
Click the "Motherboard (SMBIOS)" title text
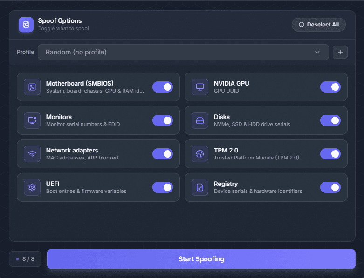coord(80,83)
